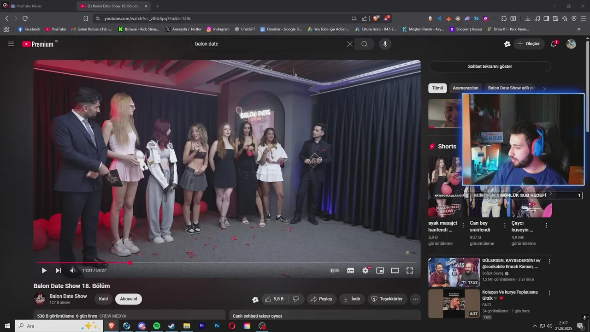
Task: Open options for GÜLERSEN, KAYBEDERSİN video
Action: 549,261
